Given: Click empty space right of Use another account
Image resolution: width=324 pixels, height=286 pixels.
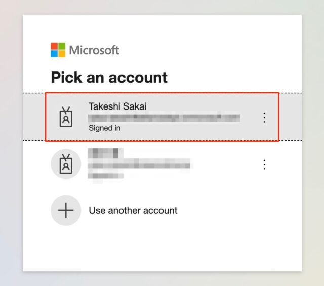Looking at the screenshot, I should tap(227, 210).
